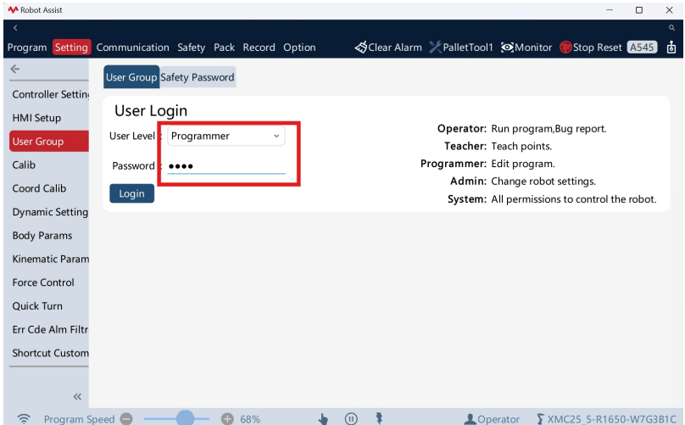Select Coord Calib in sidebar

click(49, 188)
